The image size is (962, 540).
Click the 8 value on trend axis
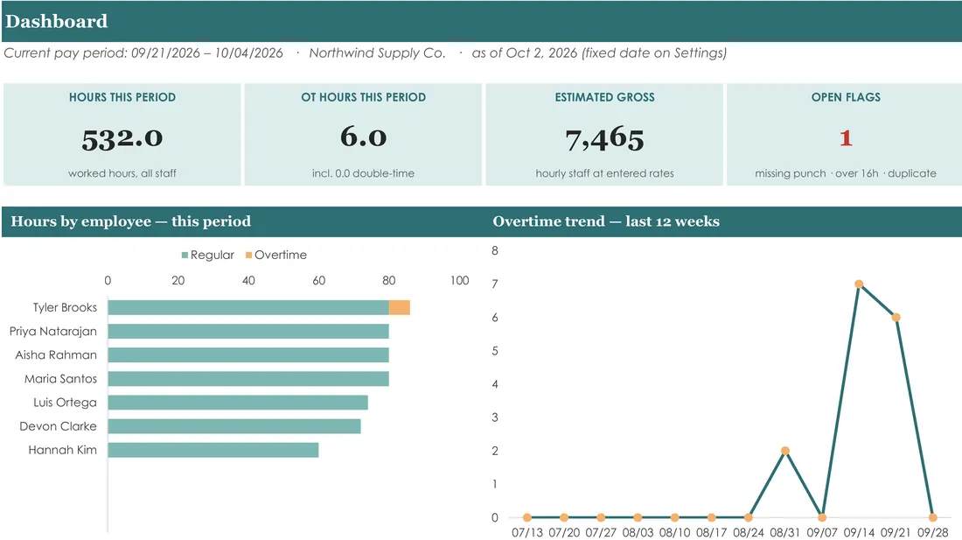click(x=495, y=250)
